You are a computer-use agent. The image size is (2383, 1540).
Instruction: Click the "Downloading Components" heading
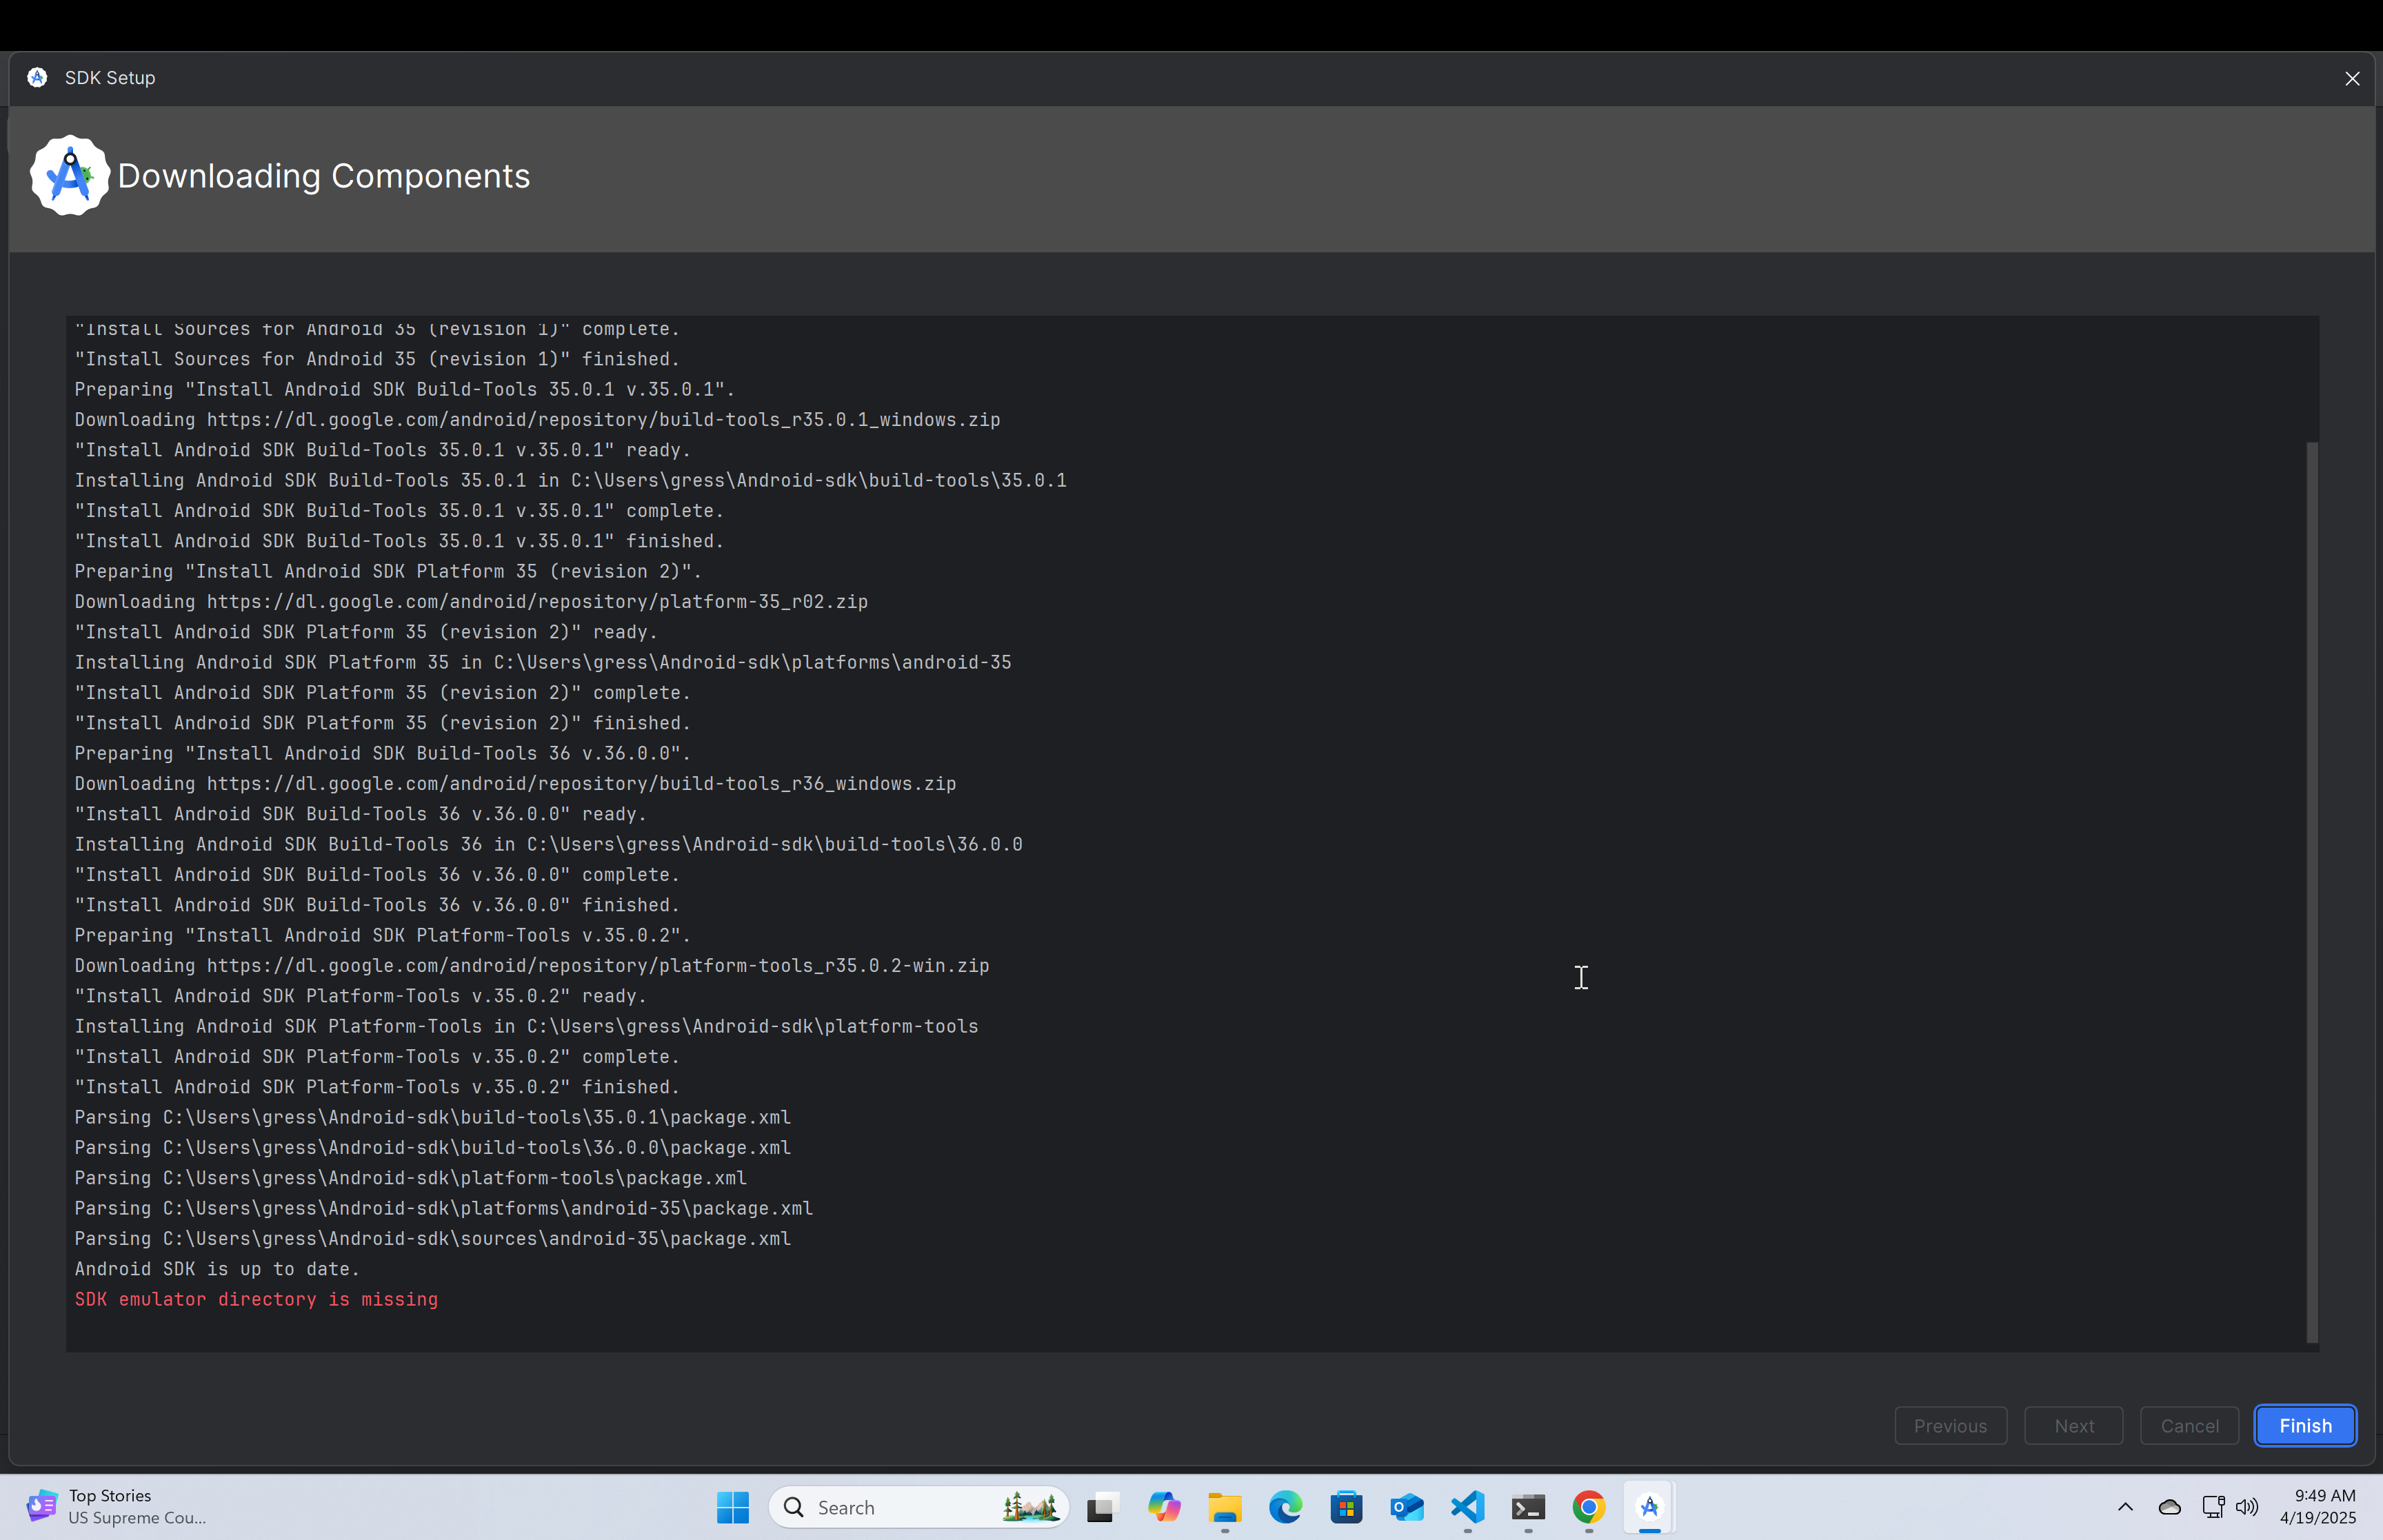coord(324,176)
